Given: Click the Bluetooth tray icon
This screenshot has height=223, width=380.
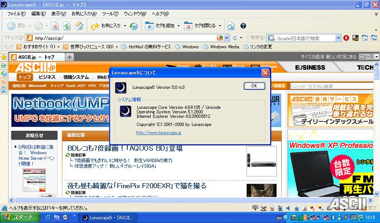Looking at the screenshot, I should (x=333, y=217).
